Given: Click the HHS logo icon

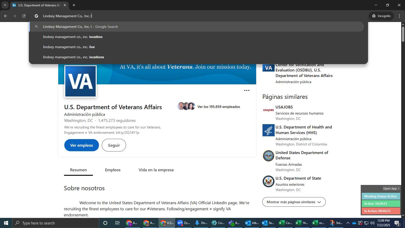Looking at the screenshot, I should tap(269, 130).
